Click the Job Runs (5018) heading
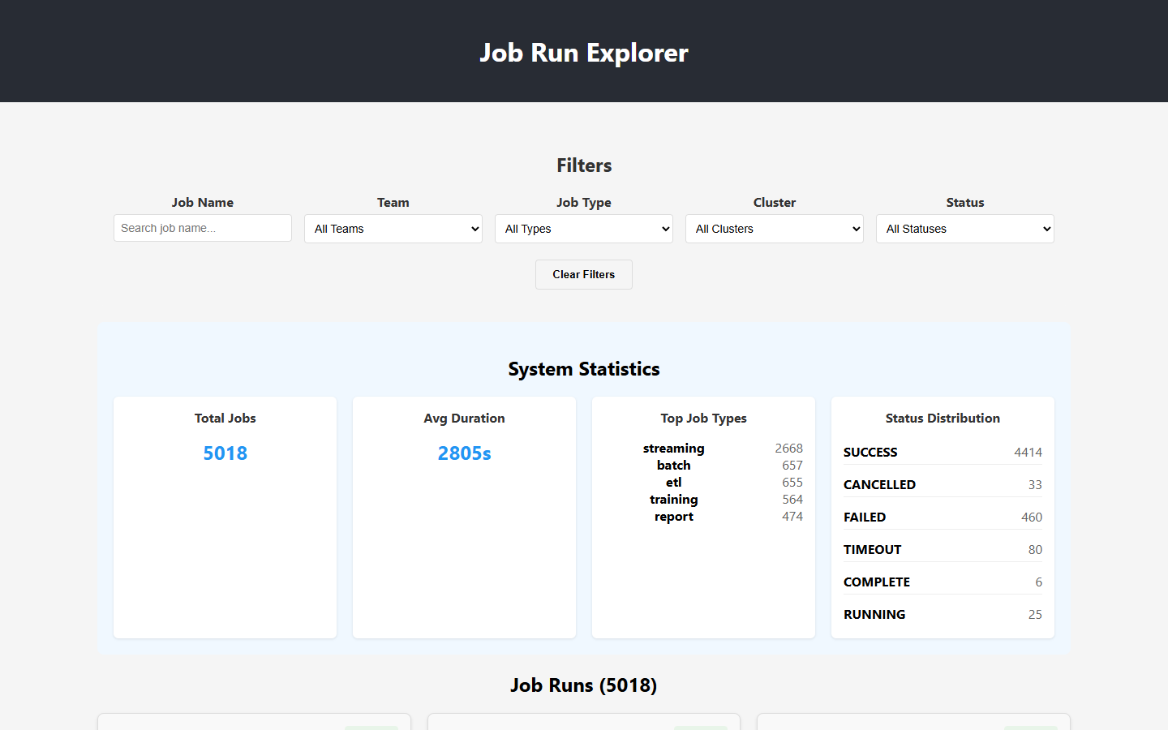The image size is (1168, 730). (x=584, y=685)
